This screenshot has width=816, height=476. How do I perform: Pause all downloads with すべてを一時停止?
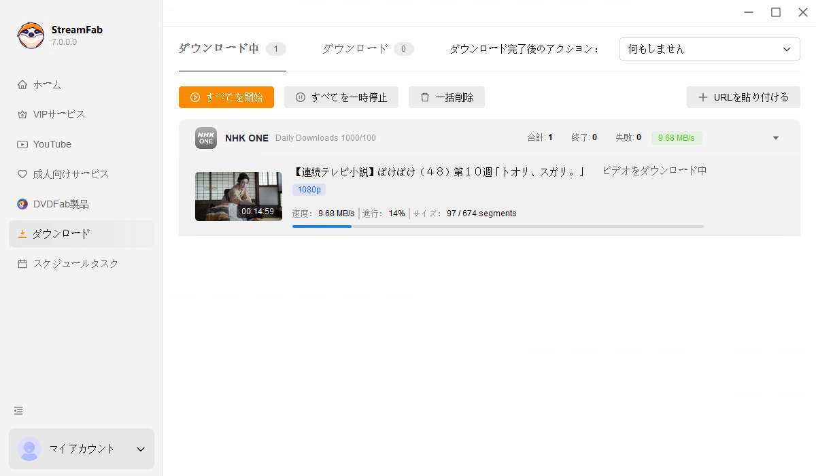[341, 97]
